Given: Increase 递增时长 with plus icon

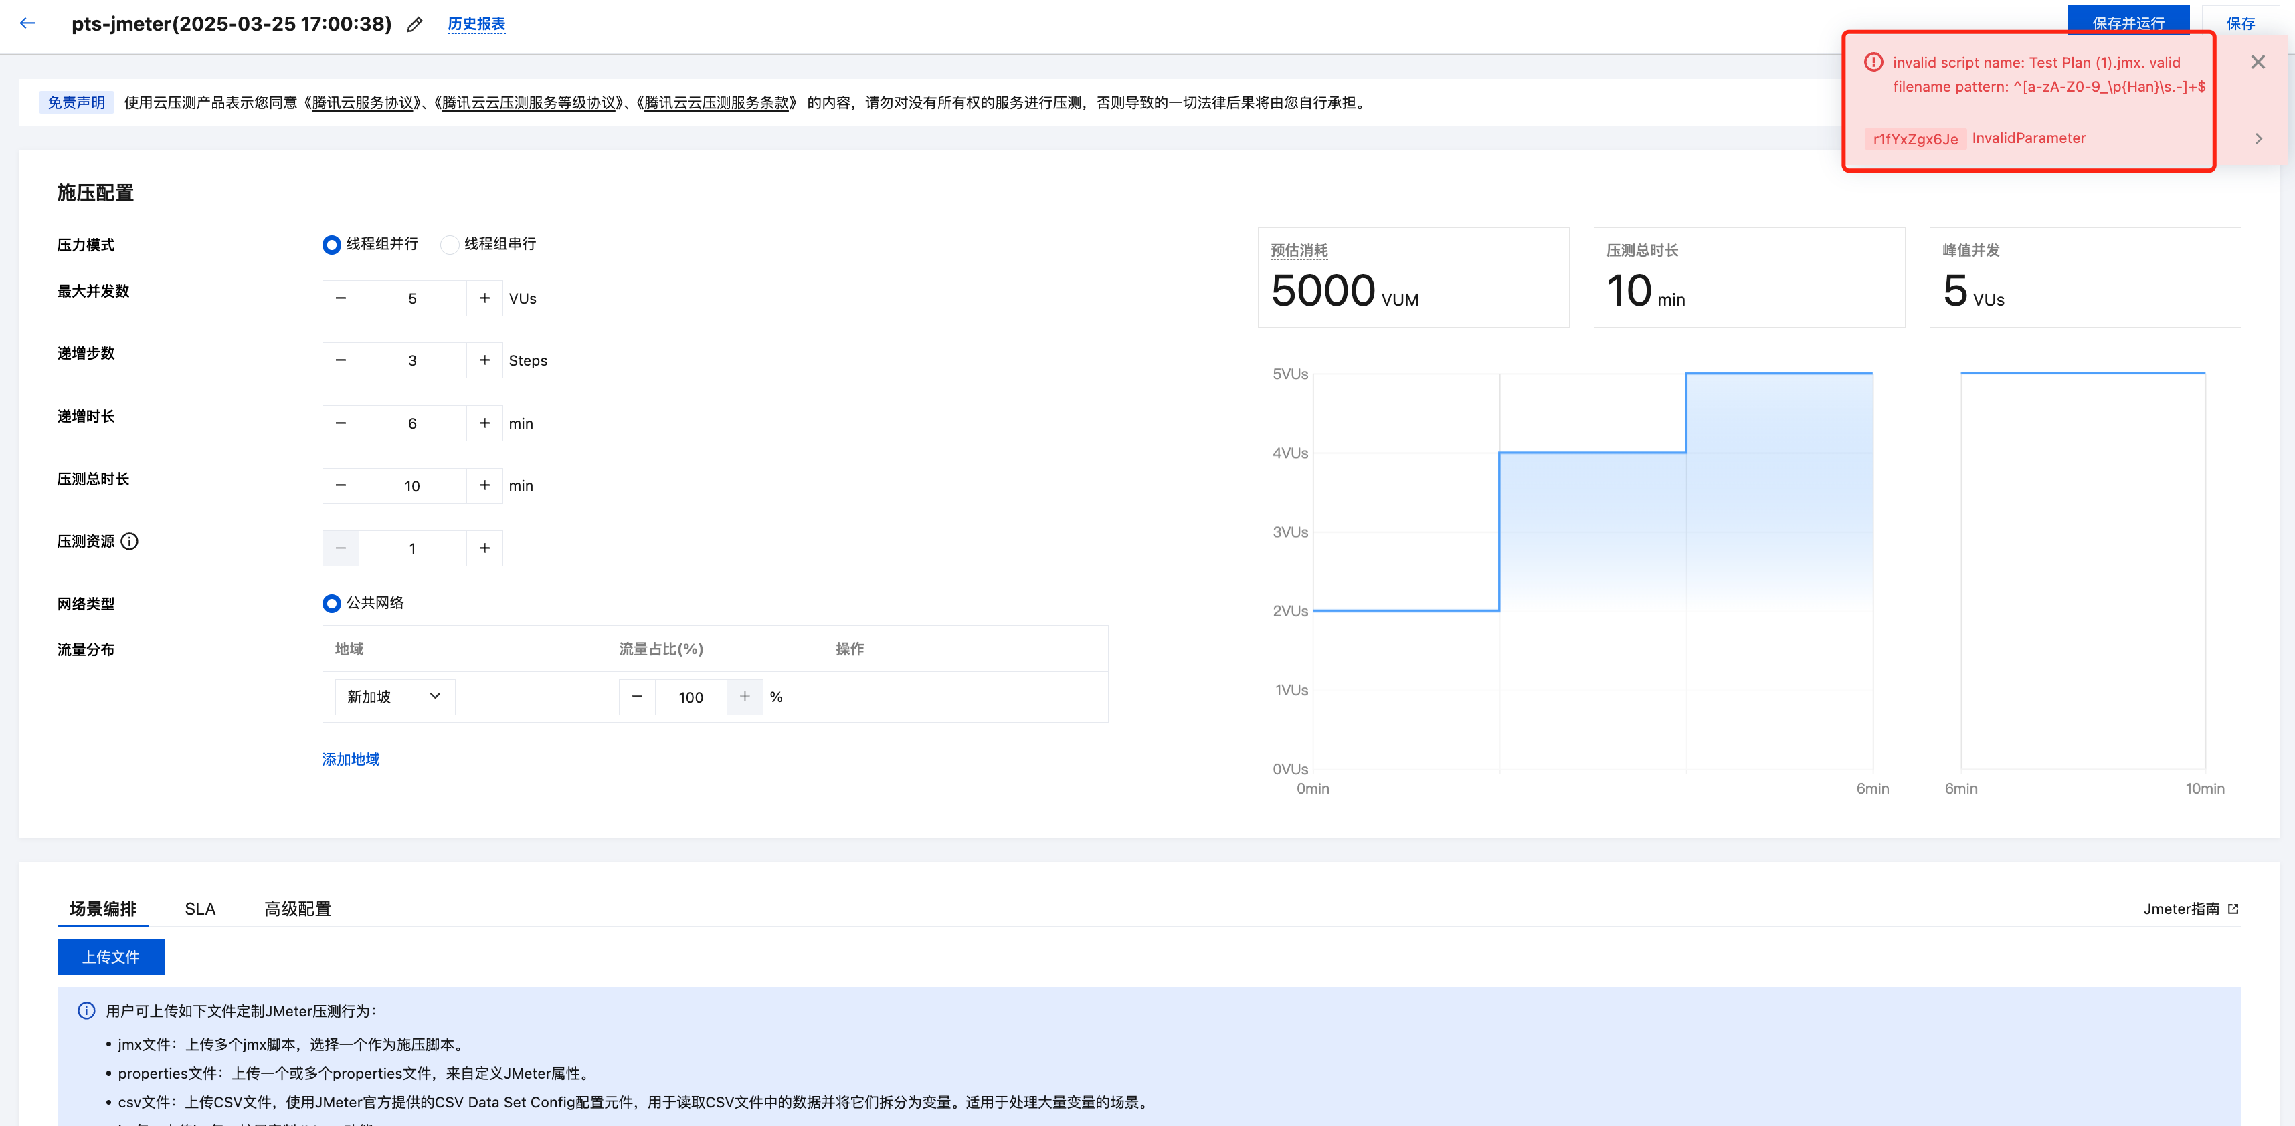Looking at the screenshot, I should pos(484,423).
